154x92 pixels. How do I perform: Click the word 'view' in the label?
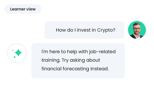[x=31, y=9]
